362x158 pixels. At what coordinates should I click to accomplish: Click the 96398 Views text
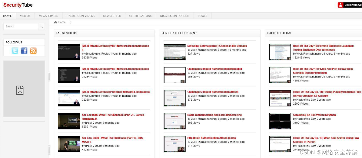pyautogui.click(x=90, y=58)
